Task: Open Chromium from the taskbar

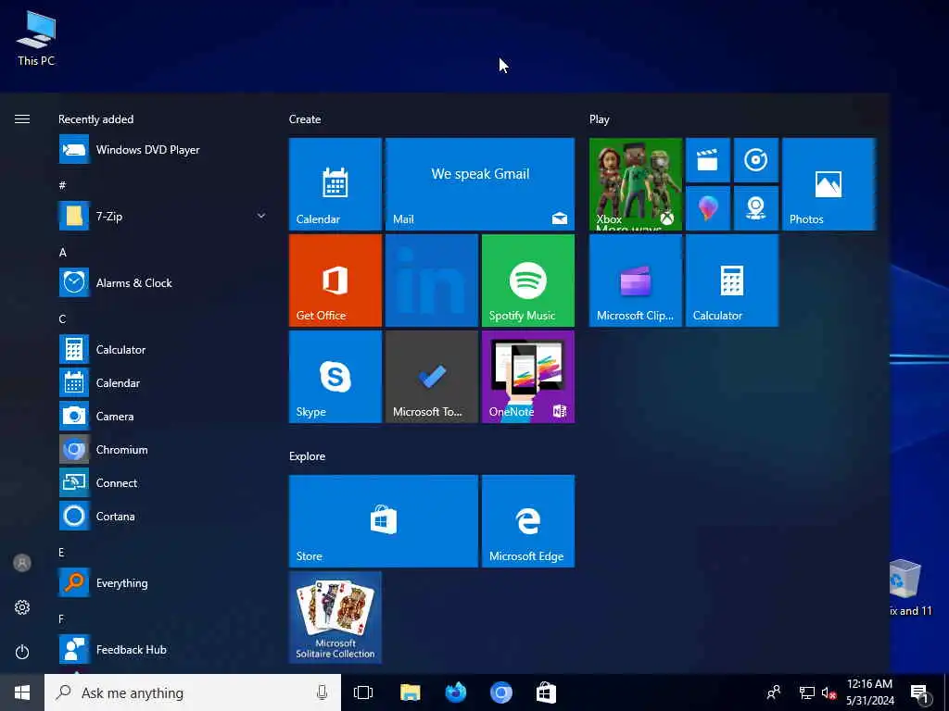Action: tap(501, 692)
